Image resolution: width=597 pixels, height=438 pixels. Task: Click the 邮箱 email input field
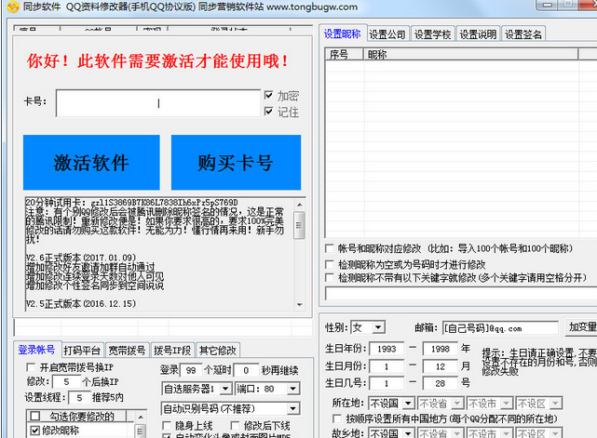(500, 327)
